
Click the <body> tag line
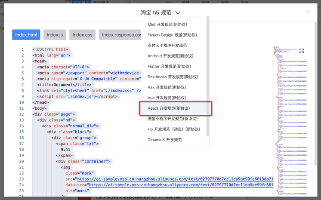pyautogui.click(x=40, y=108)
